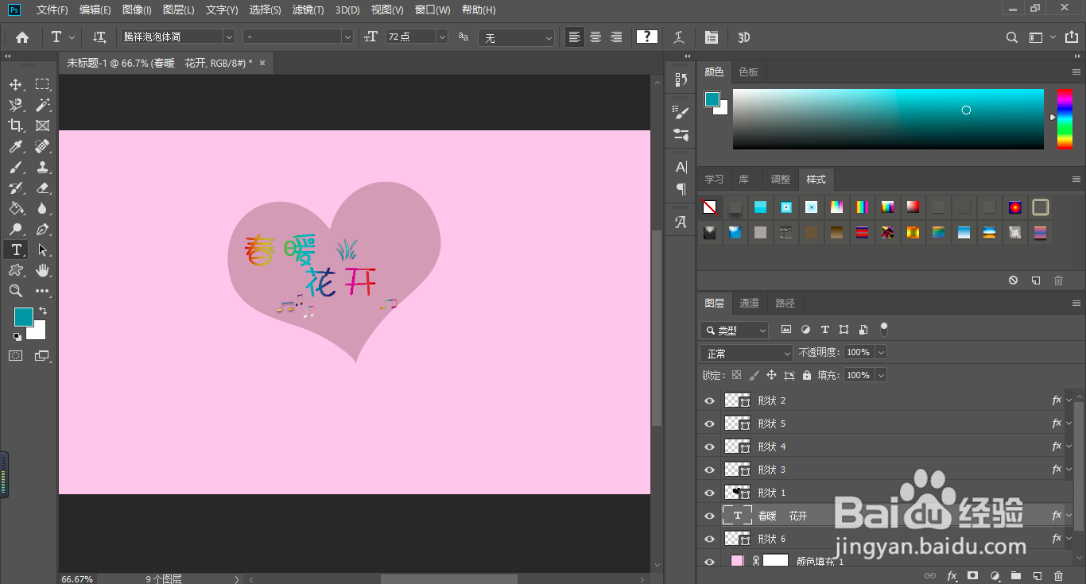Click the toolbar foreground color swatch
This screenshot has height=584, width=1086.
[x=24, y=316]
